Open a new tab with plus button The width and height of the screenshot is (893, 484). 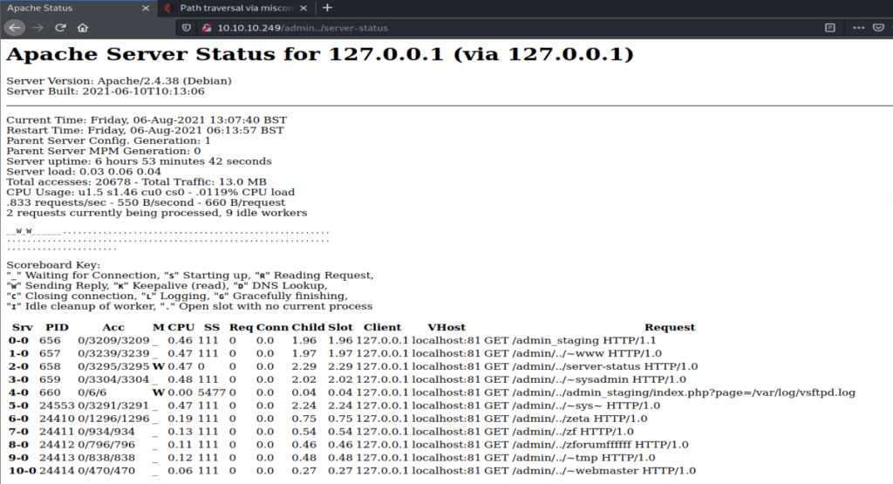pos(327,8)
